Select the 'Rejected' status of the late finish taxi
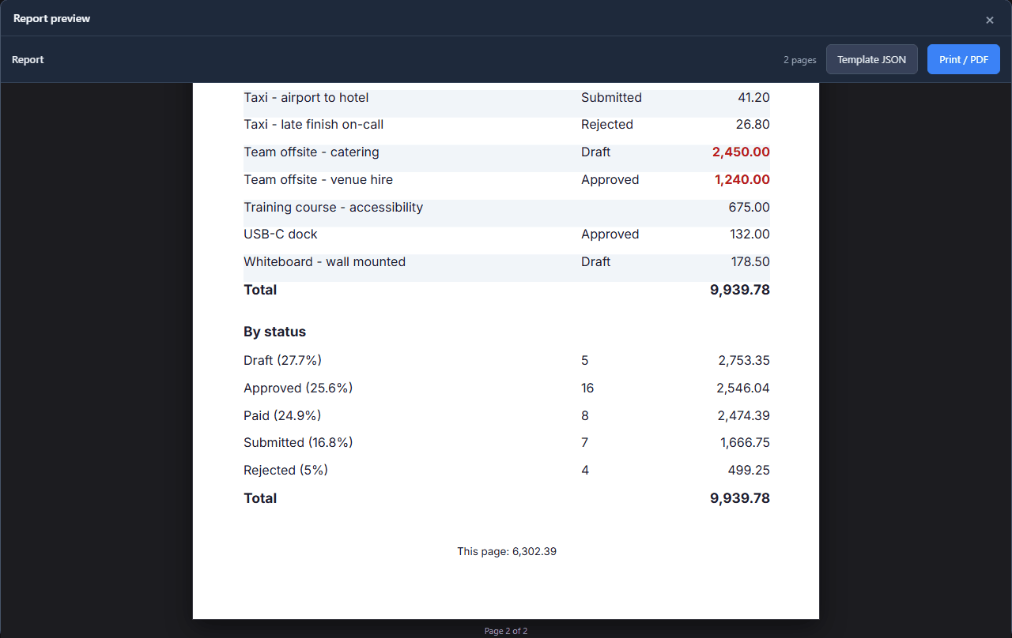Screen dimensions: 1012x638 607,124
